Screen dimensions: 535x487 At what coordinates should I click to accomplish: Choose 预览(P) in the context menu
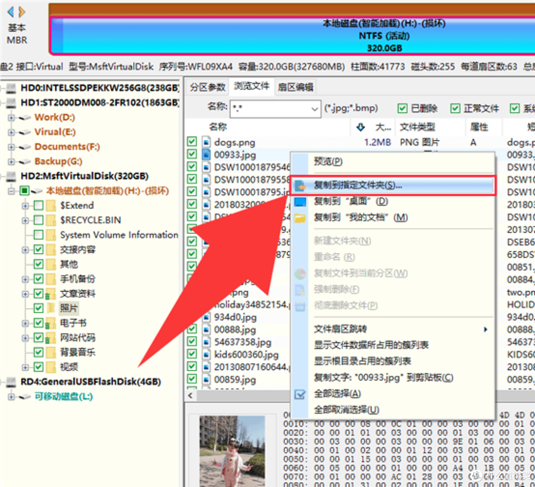[x=392, y=162]
